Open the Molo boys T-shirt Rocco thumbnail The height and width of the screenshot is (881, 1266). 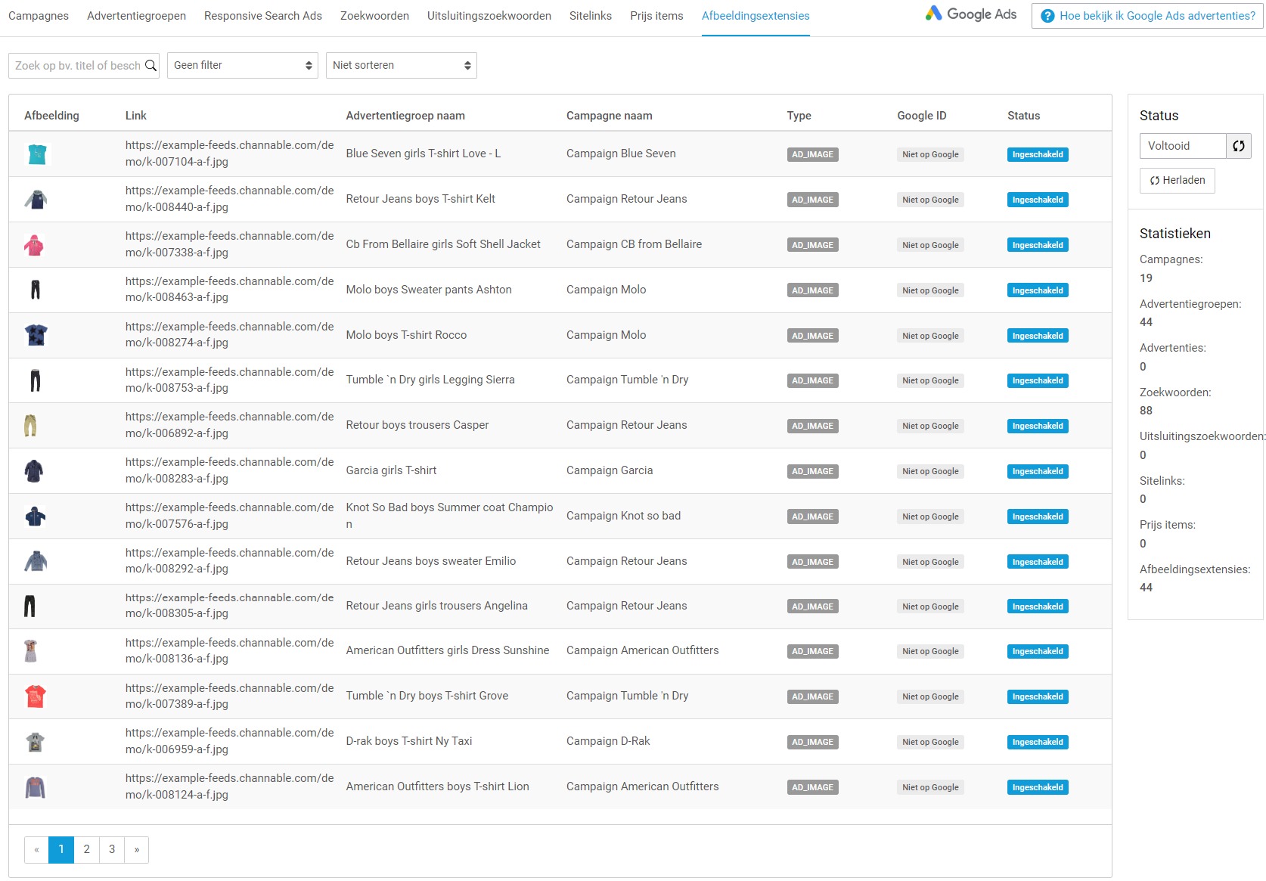click(x=36, y=335)
